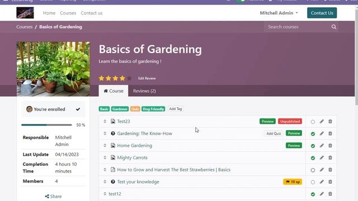Delete the Test your knowledge lesson
The width and height of the screenshot is (358, 201).
pos(330,181)
